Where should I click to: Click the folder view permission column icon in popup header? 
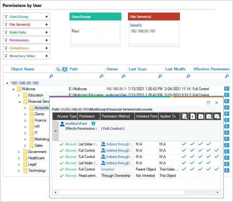[x=209, y=116]
